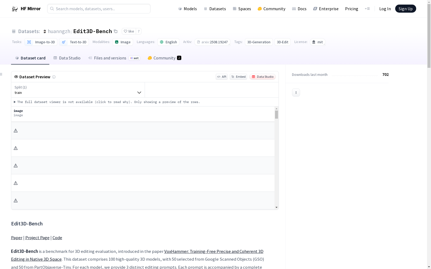Toggle the left table-of-contents sidebar icon
The width and height of the screenshot is (431, 269).
[x=1, y=74]
